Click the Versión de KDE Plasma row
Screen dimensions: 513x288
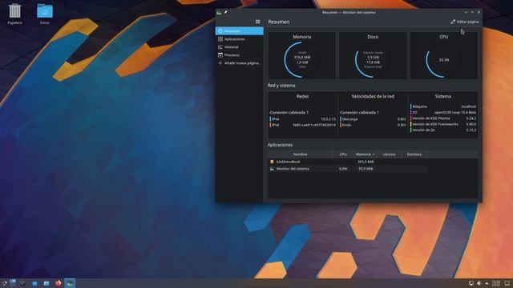pyautogui.click(x=443, y=118)
